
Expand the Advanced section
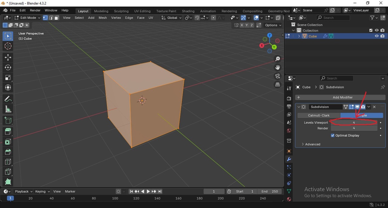[311, 144]
